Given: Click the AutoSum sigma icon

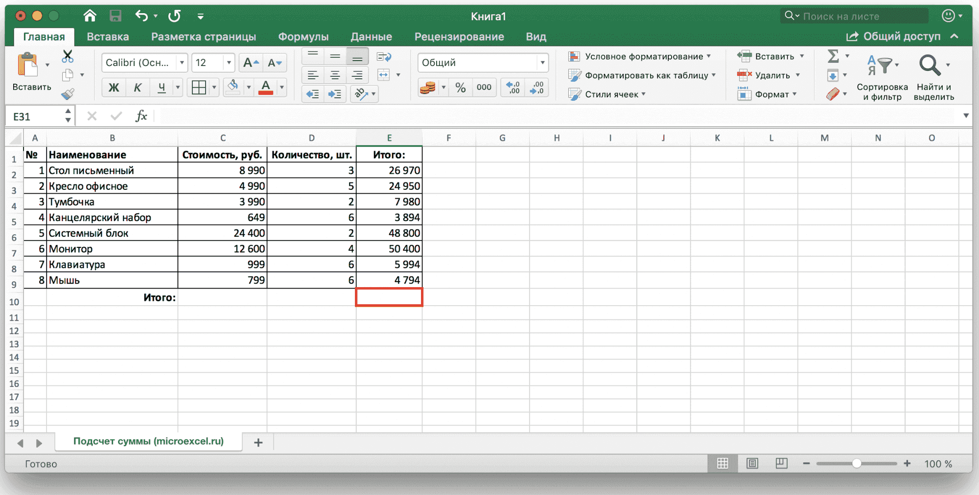Looking at the screenshot, I should tap(833, 56).
